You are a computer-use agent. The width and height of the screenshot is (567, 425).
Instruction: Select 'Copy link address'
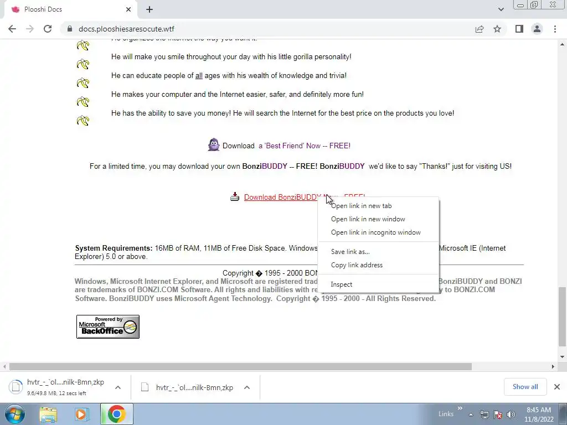coord(378,265)
